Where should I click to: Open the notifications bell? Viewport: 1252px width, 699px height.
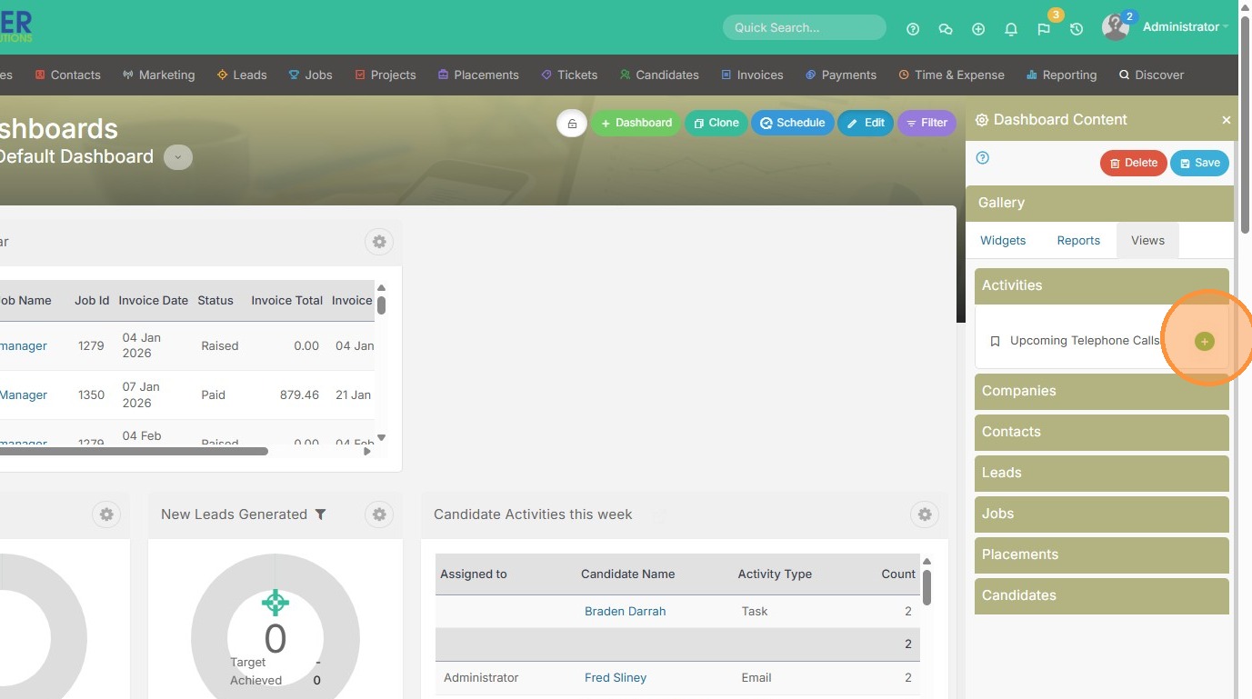click(1011, 29)
